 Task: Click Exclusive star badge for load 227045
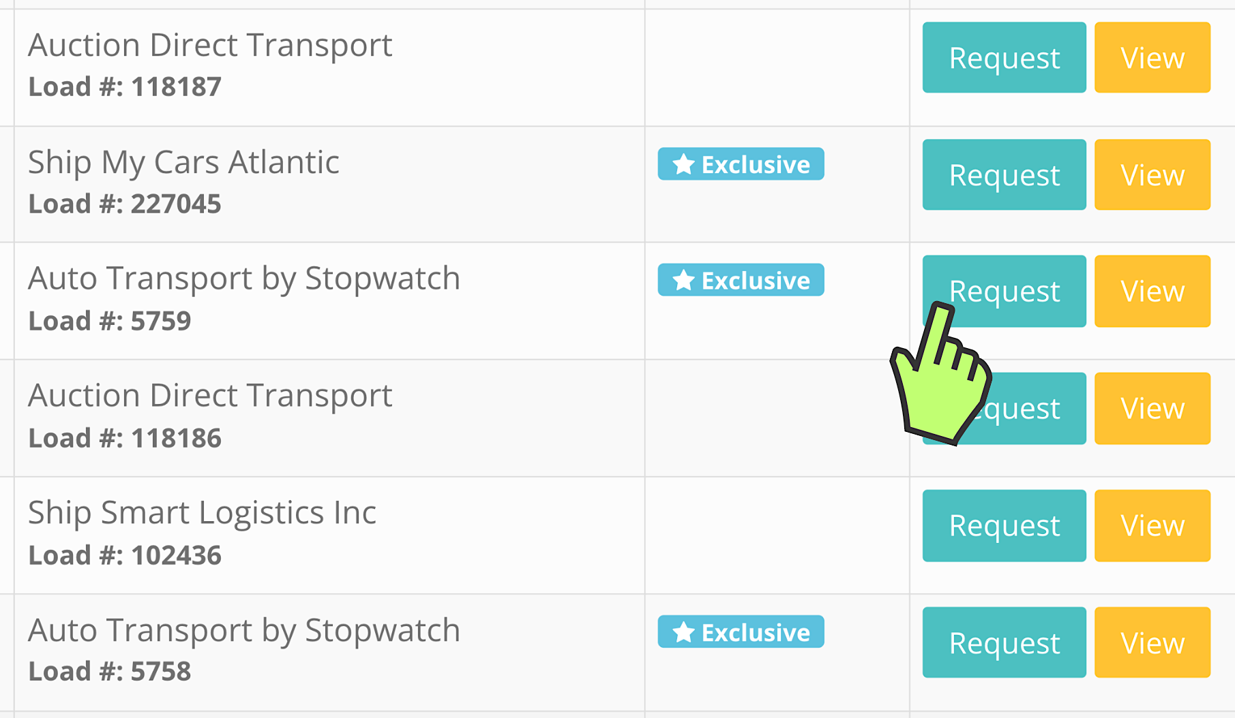[x=741, y=164]
